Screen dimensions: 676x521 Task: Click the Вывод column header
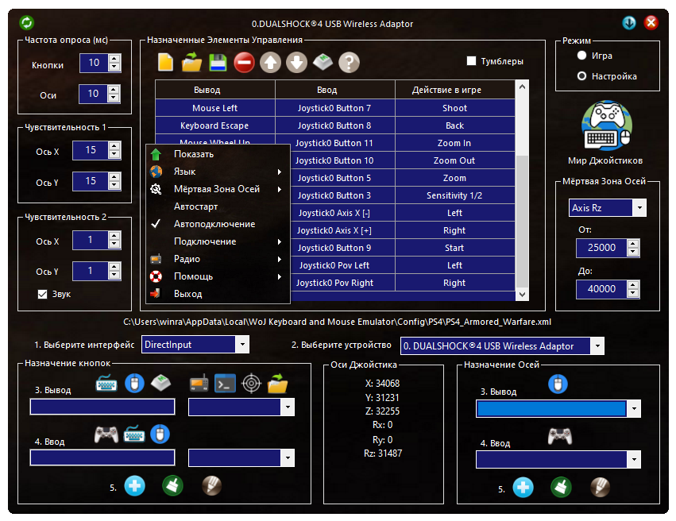coord(215,90)
